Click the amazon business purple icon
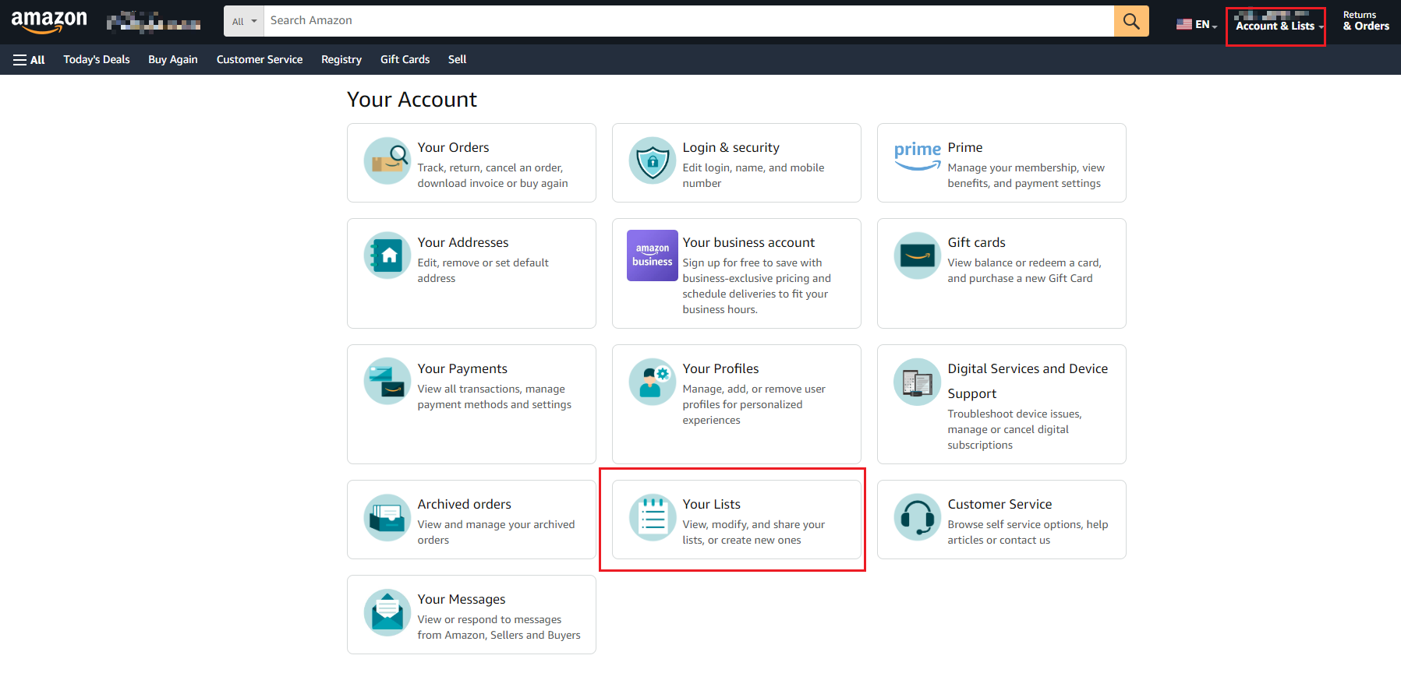This screenshot has width=1401, height=673. pyautogui.click(x=653, y=255)
